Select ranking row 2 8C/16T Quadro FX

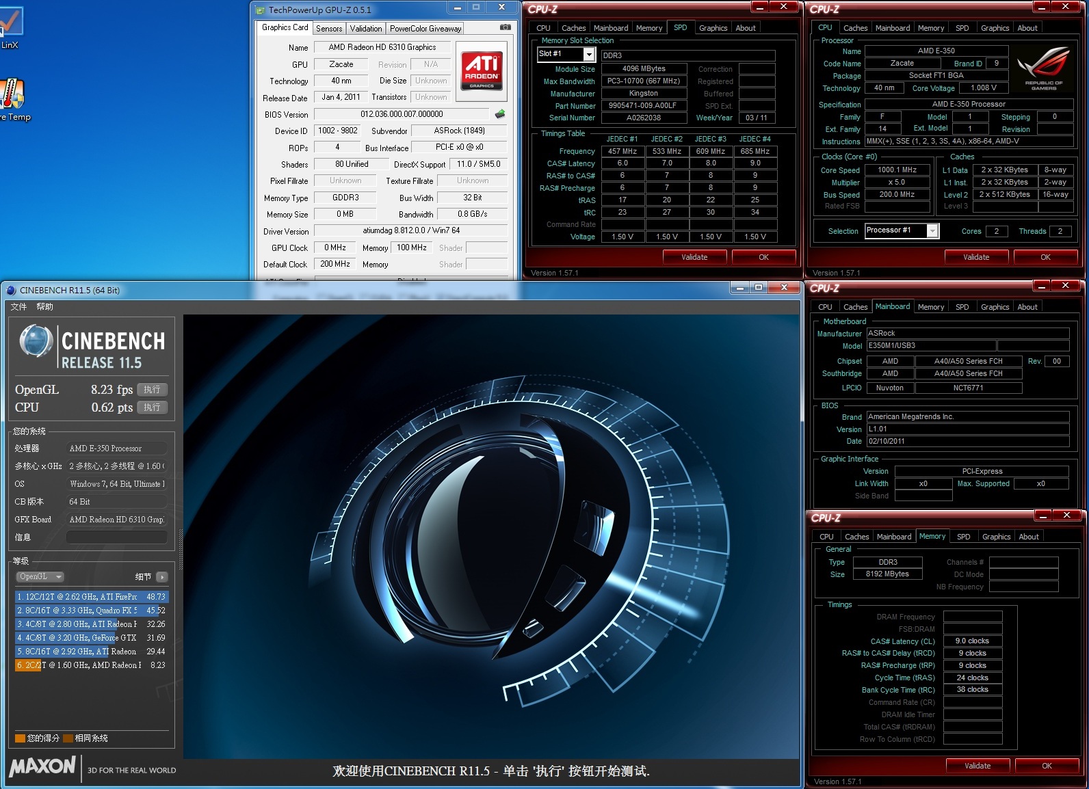pyautogui.click(x=90, y=611)
